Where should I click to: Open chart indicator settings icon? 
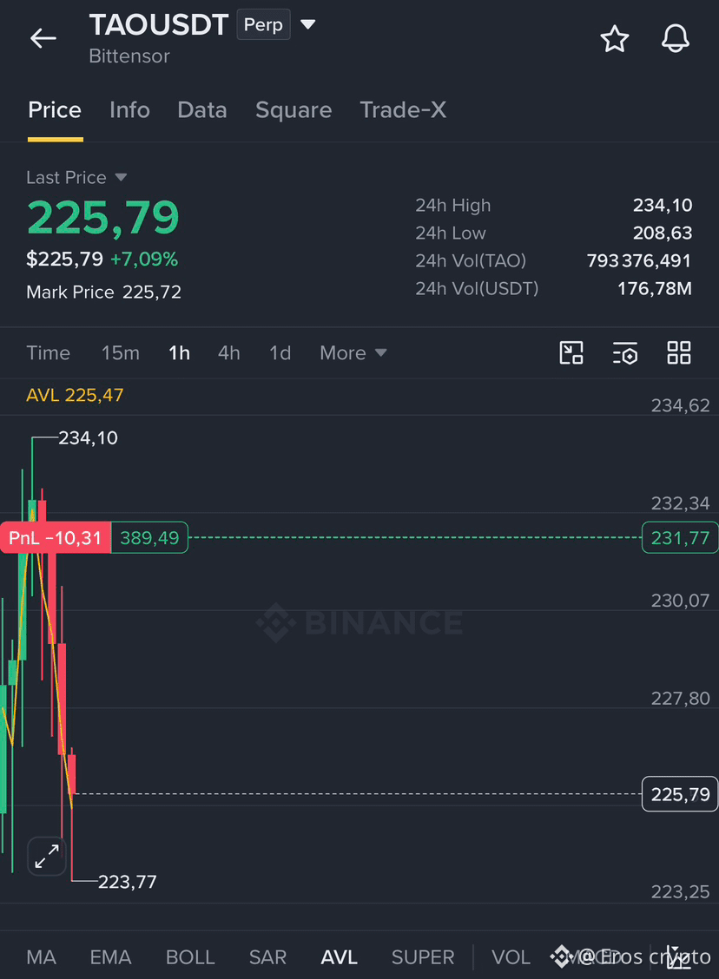pos(625,352)
